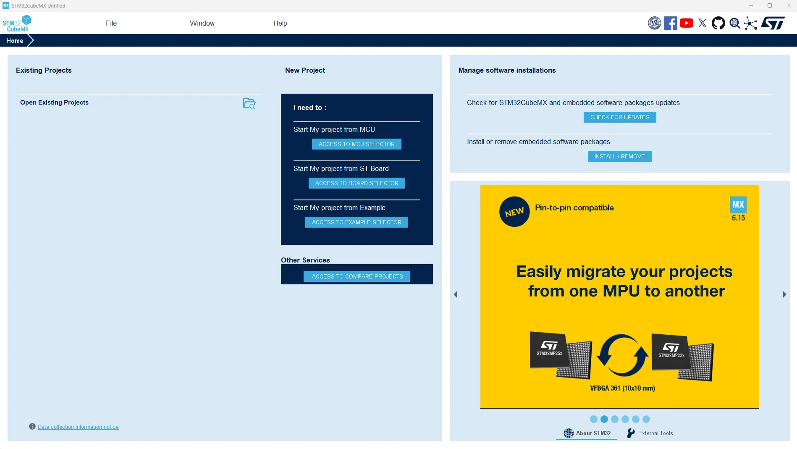The image size is (797, 449).
Task: Click ACCESS TO MCU SELECTOR button
Action: click(357, 144)
